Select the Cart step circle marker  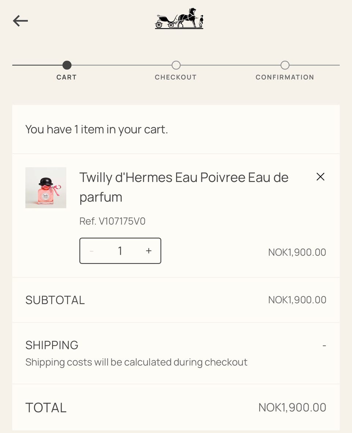click(x=67, y=65)
